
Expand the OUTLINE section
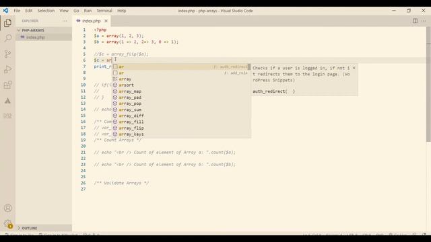pyautogui.click(x=44, y=228)
